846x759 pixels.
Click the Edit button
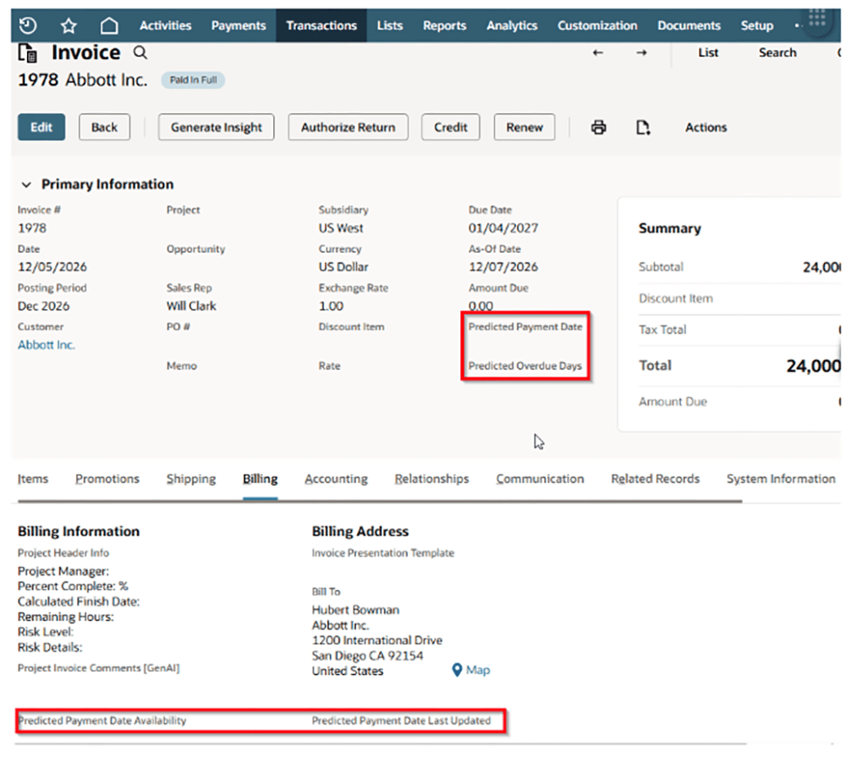coord(41,127)
